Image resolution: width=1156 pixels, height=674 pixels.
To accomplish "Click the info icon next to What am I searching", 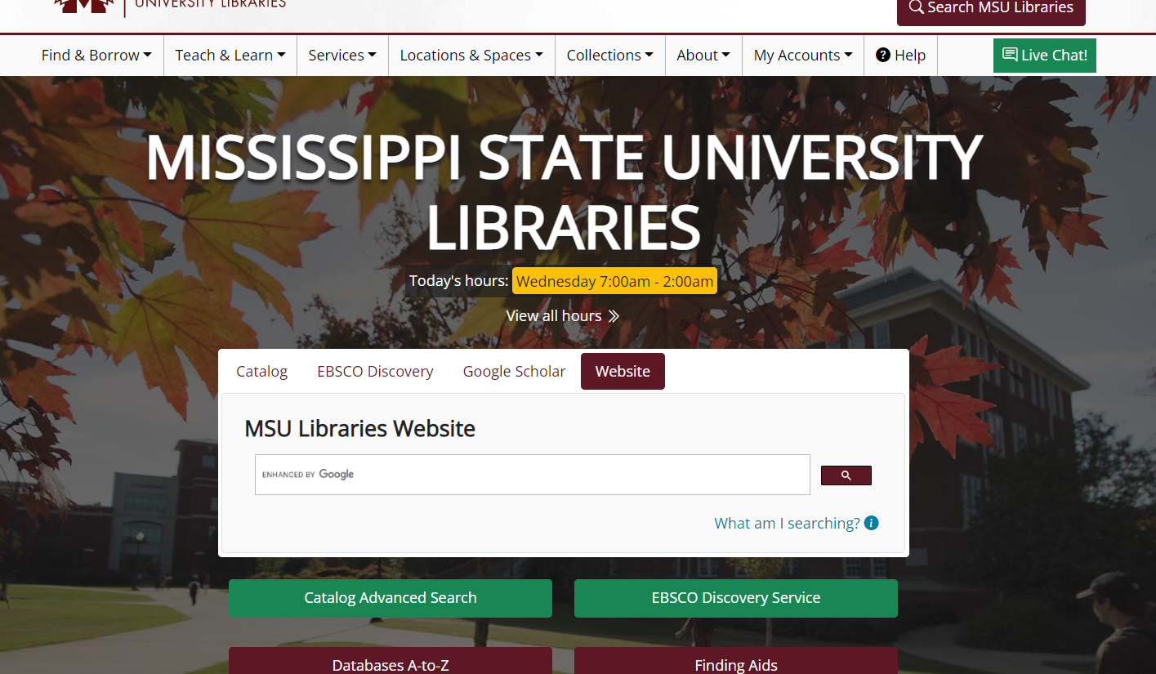I will 872,523.
